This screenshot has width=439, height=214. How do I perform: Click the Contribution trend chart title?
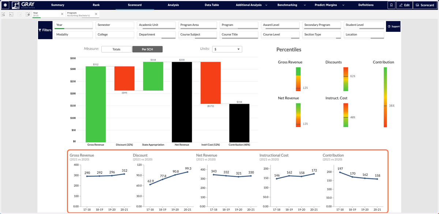333,155
